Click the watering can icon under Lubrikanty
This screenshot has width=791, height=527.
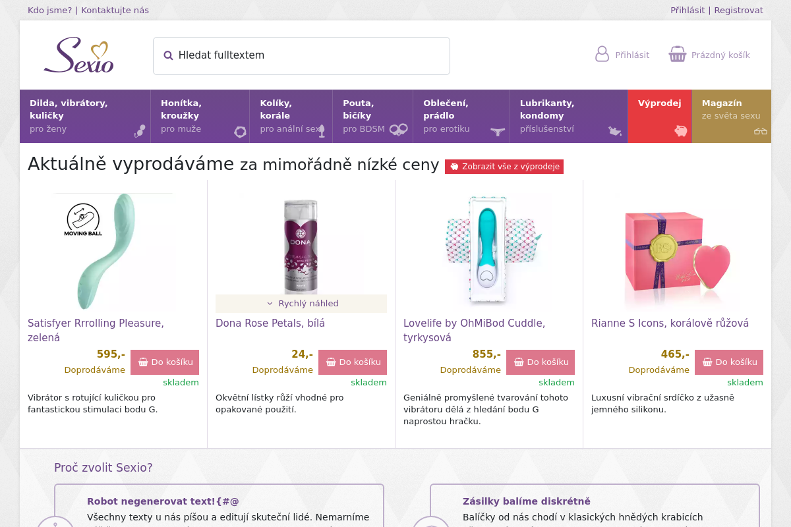pos(615,131)
